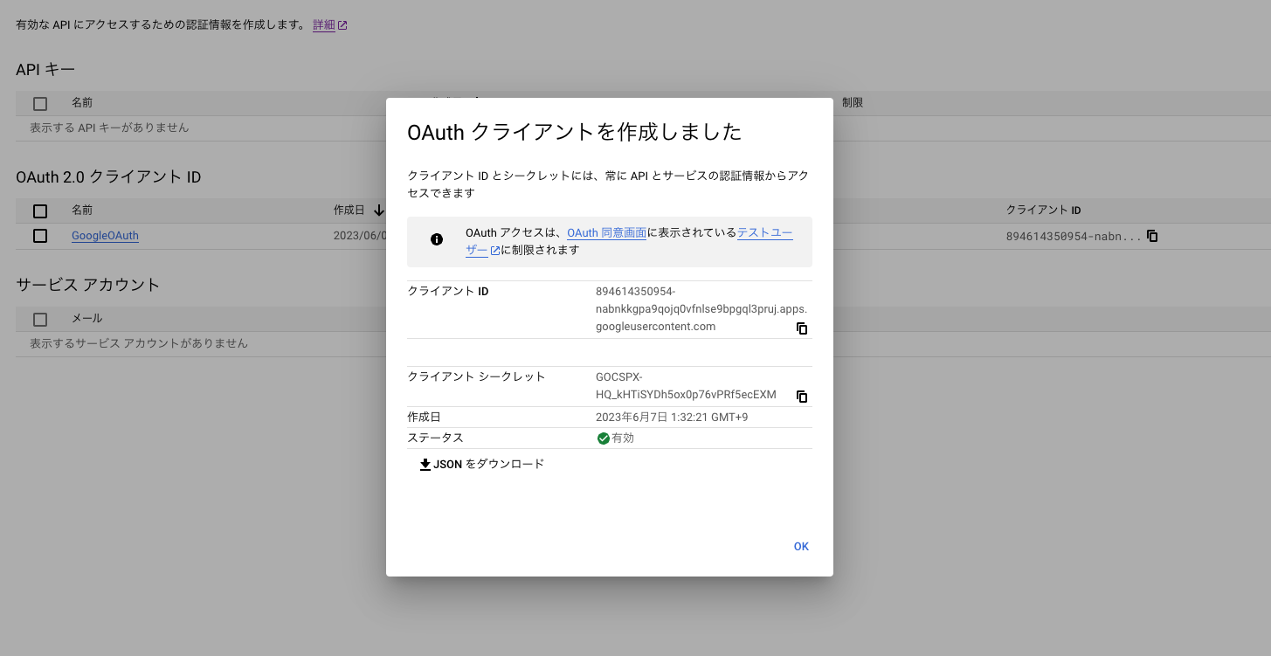1271x656 pixels.
Task: Select the client secret value text
Action: pos(686,386)
